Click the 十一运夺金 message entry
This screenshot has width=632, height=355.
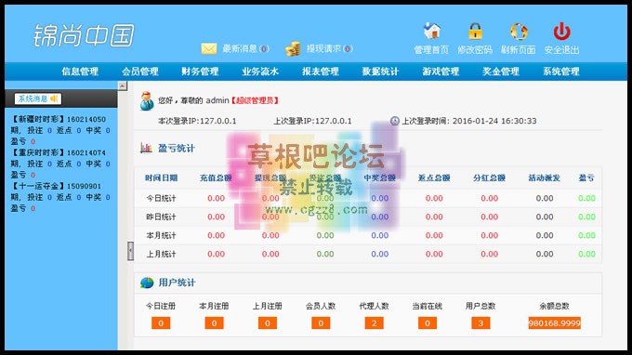60,197
